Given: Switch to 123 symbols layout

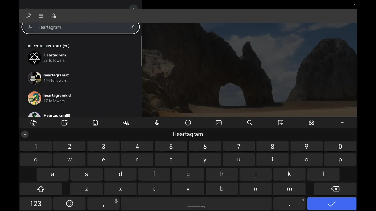Looking at the screenshot, I should 36,203.
